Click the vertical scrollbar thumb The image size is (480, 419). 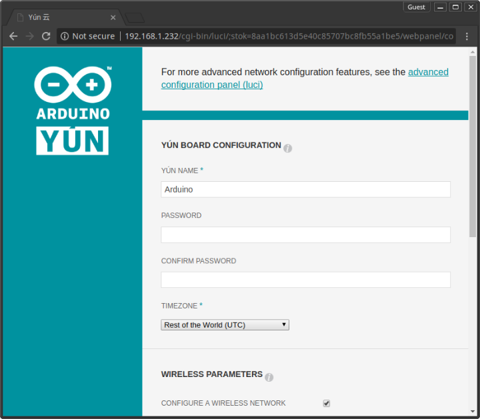[473, 146]
